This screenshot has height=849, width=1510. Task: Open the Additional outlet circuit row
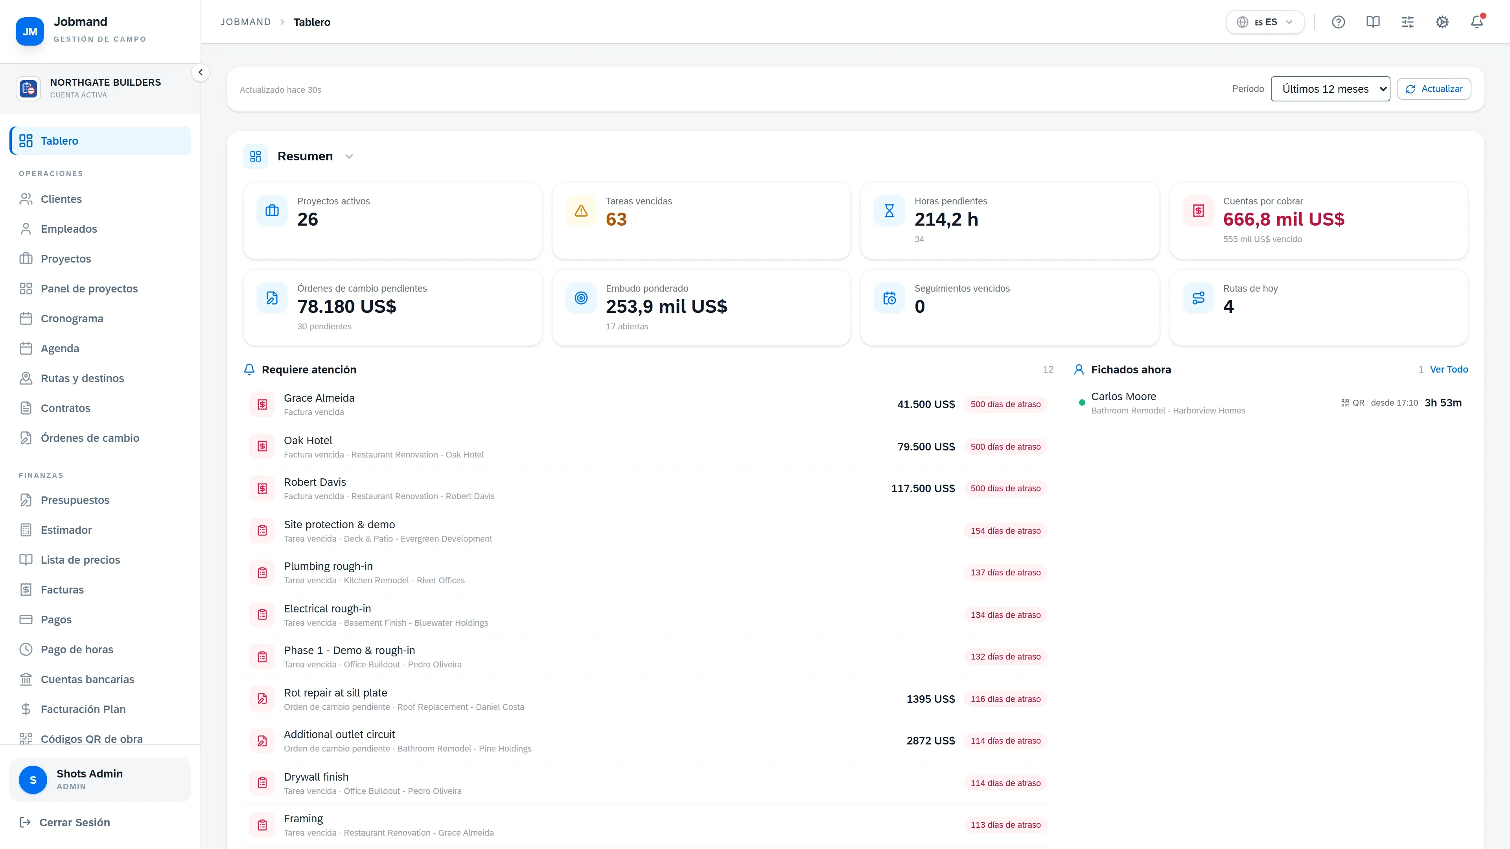coord(648,741)
